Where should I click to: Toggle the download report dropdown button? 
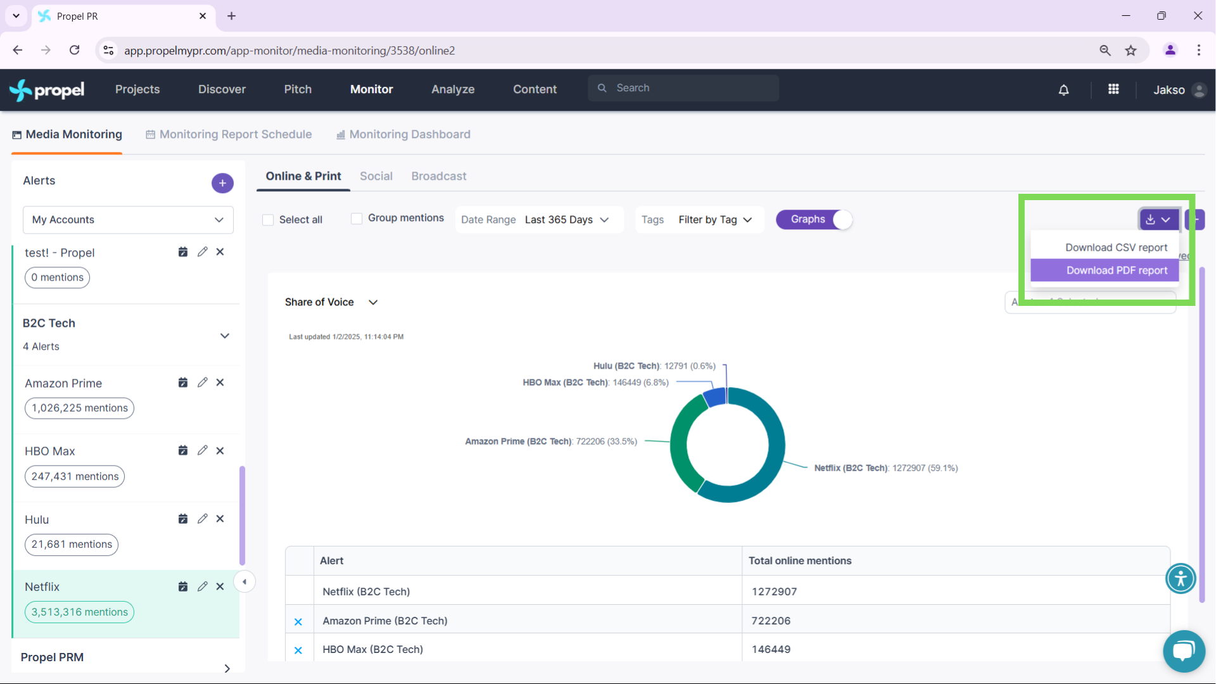click(x=1158, y=220)
